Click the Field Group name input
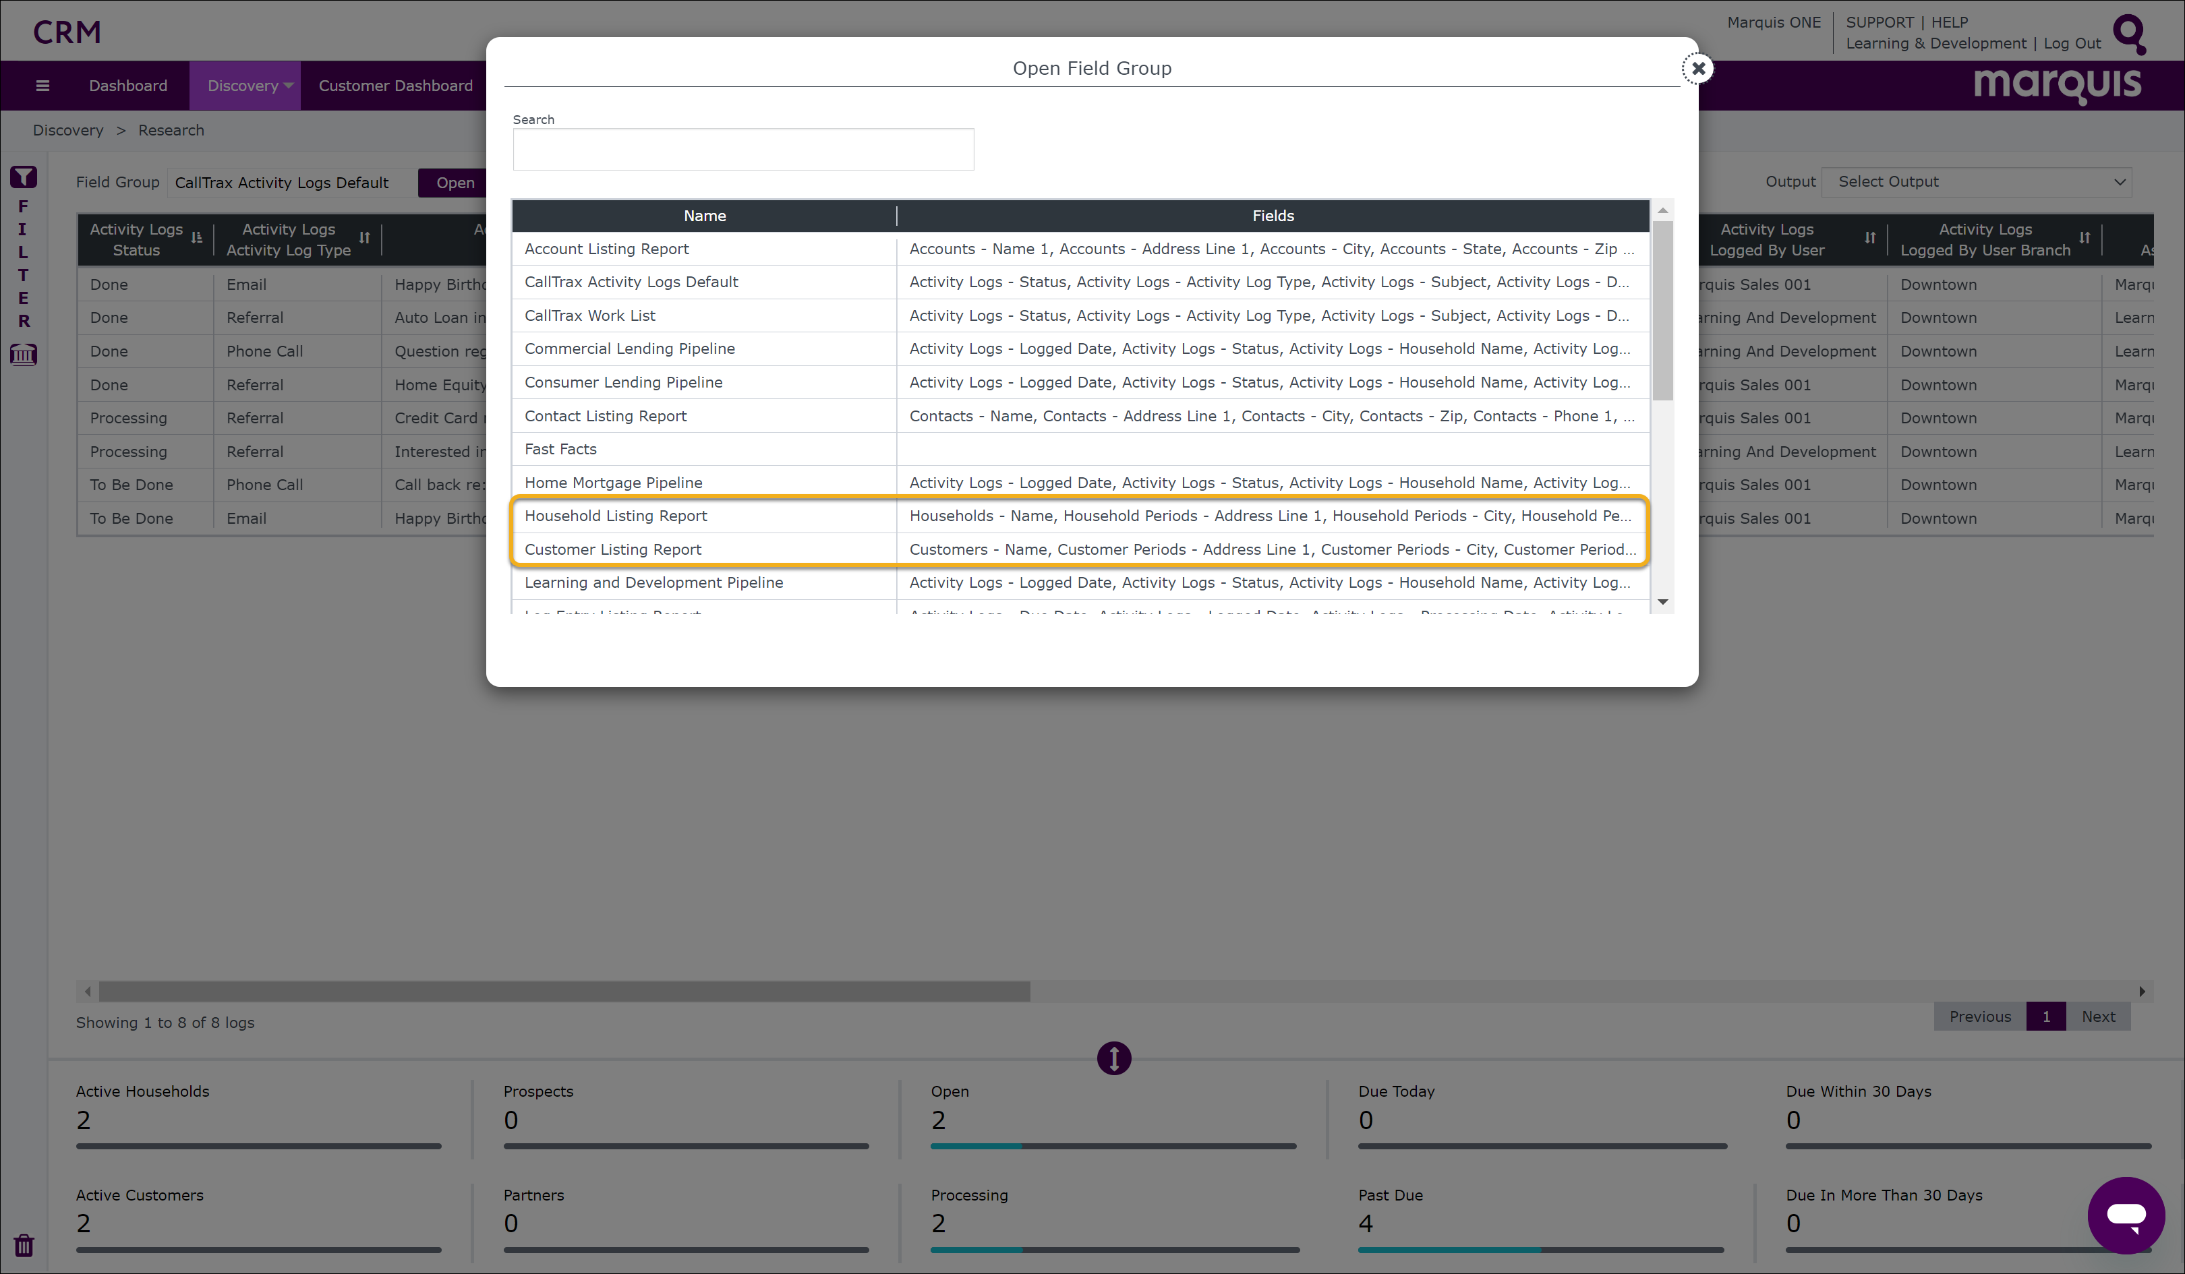 [x=292, y=183]
